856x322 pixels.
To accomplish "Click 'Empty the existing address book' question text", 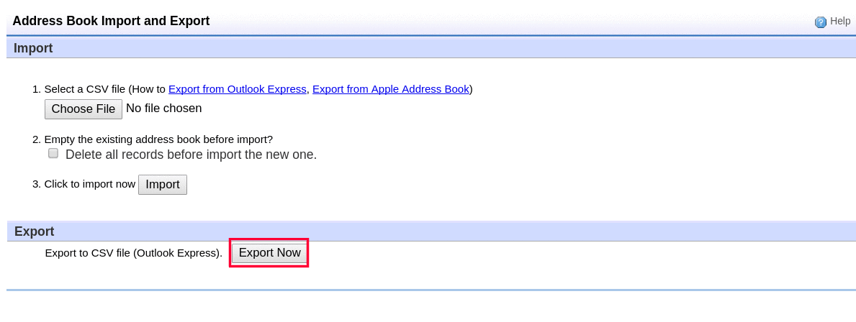I will (x=158, y=139).
